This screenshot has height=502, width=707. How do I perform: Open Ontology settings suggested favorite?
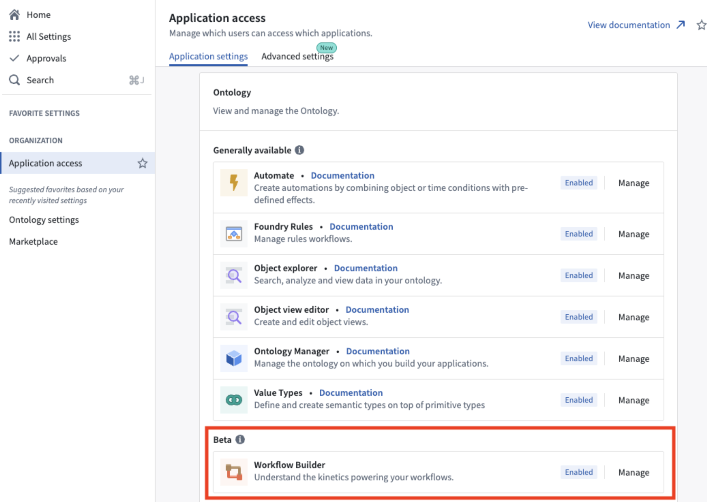click(x=44, y=220)
